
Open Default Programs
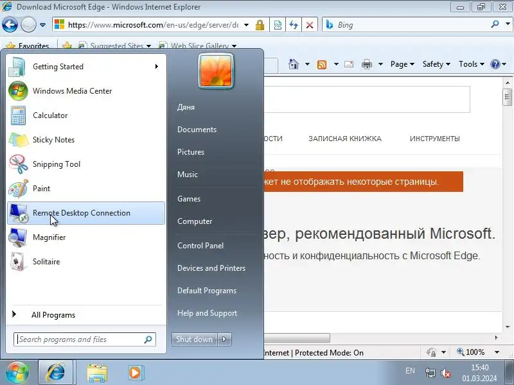pos(207,291)
